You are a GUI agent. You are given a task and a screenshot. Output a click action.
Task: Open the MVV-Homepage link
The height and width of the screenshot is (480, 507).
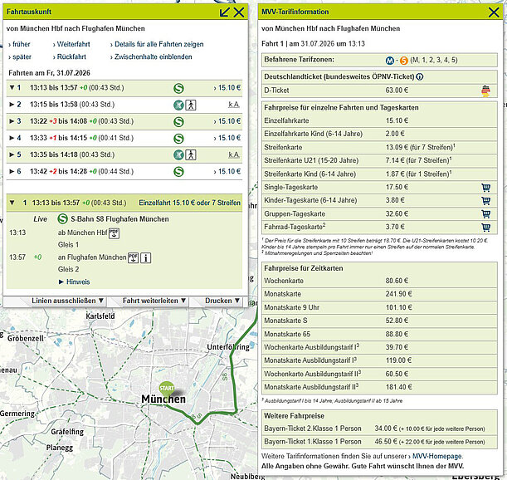pyautogui.click(x=436, y=457)
